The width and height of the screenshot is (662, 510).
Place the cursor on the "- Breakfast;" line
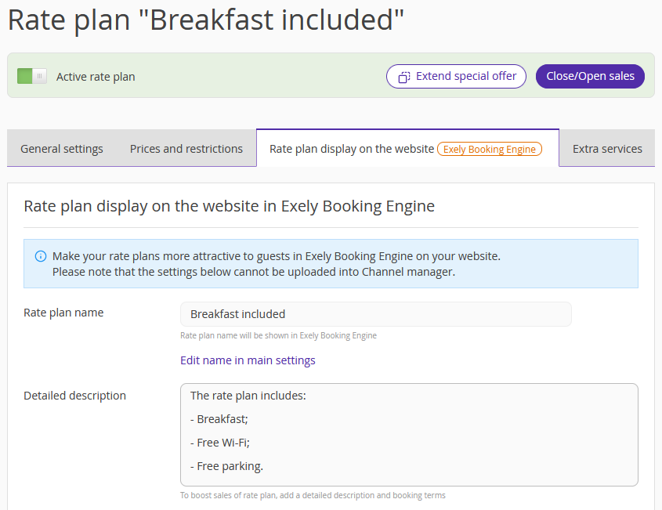coord(219,419)
